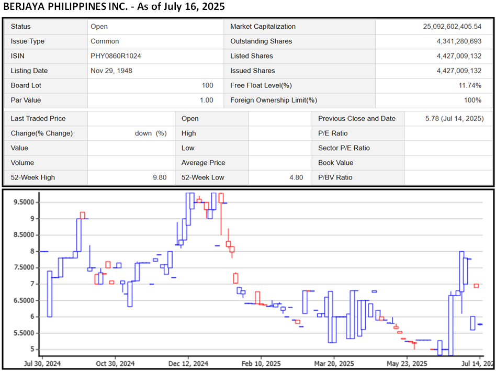Screen dimensions: 496x371
Task: Click the Feb 10, 2025 chart axis date
Action: [261, 364]
